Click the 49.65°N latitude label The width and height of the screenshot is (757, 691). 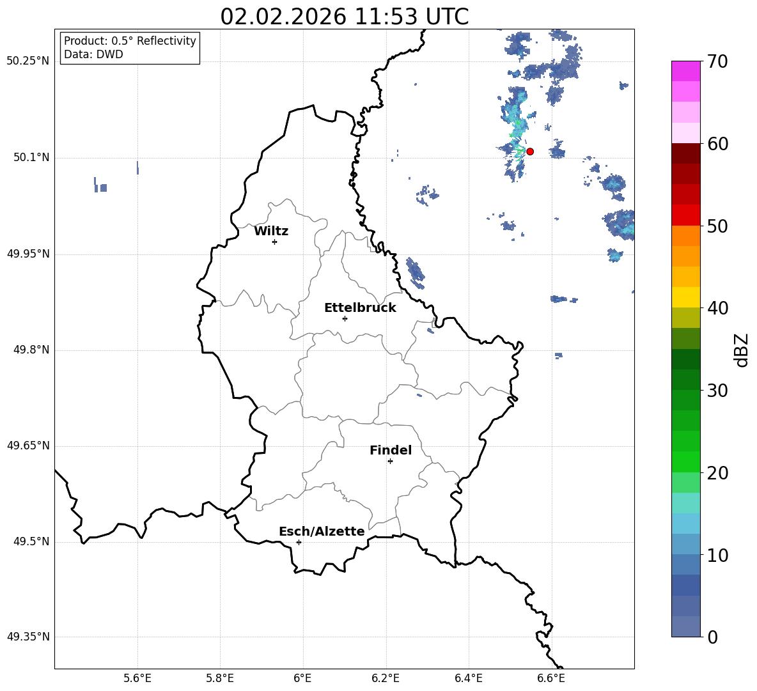[28, 446]
